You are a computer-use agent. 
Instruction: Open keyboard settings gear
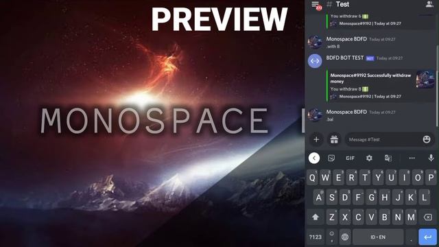coord(369,158)
